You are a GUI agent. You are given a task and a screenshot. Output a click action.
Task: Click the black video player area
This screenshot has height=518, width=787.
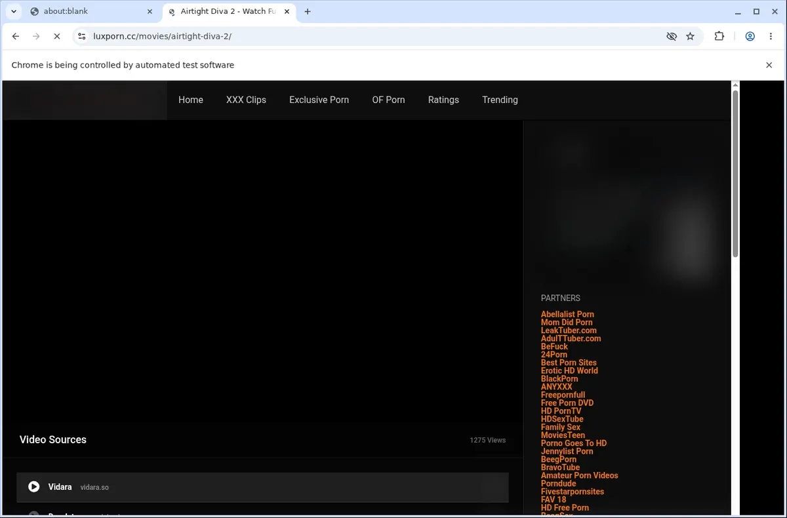(x=262, y=271)
